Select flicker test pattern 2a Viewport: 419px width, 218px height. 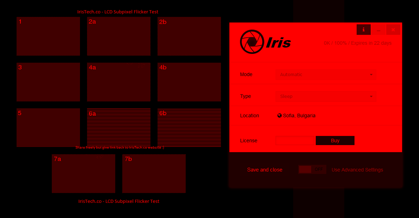coord(119,36)
